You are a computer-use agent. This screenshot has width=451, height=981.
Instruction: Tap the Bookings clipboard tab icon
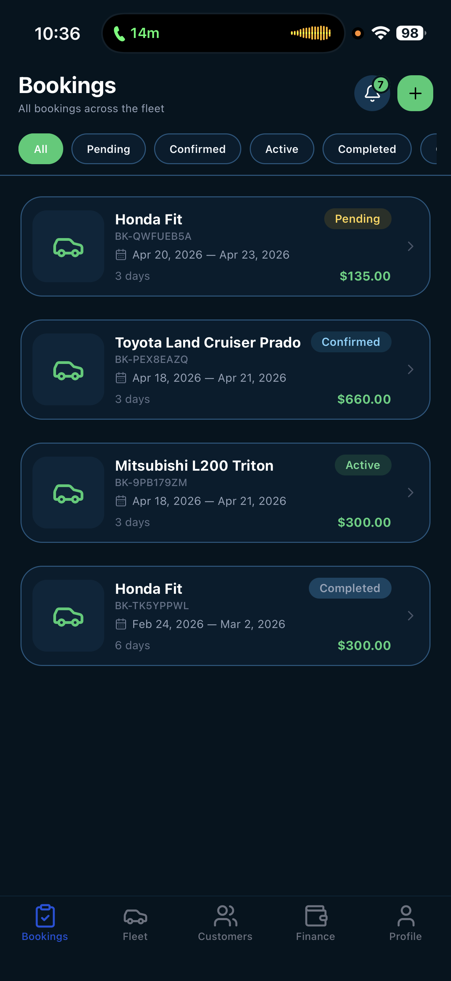45,917
